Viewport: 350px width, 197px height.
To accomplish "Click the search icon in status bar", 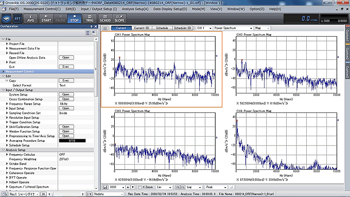I will click(x=5, y=194).
